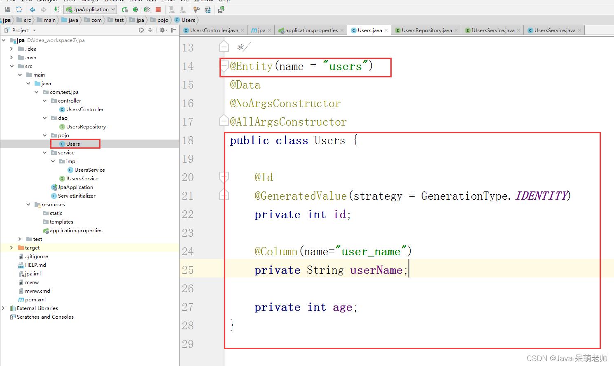Hide the Project tool window

click(172, 30)
